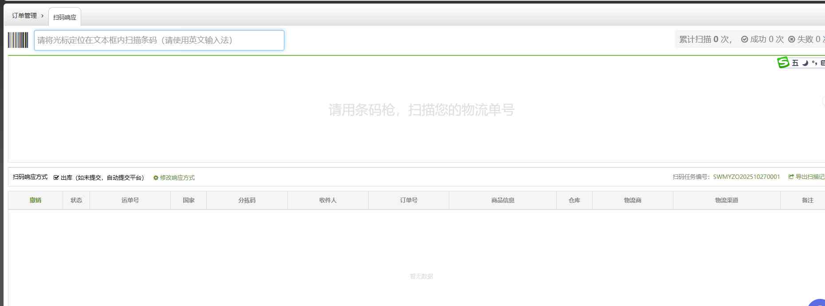Click the failure X-circle icon

coord(791,39)
